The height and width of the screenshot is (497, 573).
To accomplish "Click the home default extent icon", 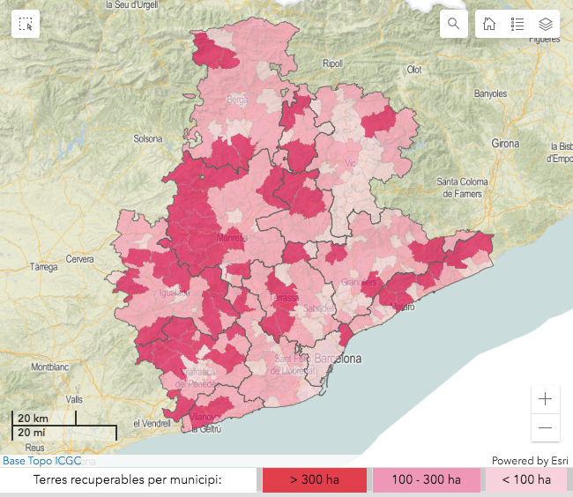I will pyautogui.click(x=489, y=24).
